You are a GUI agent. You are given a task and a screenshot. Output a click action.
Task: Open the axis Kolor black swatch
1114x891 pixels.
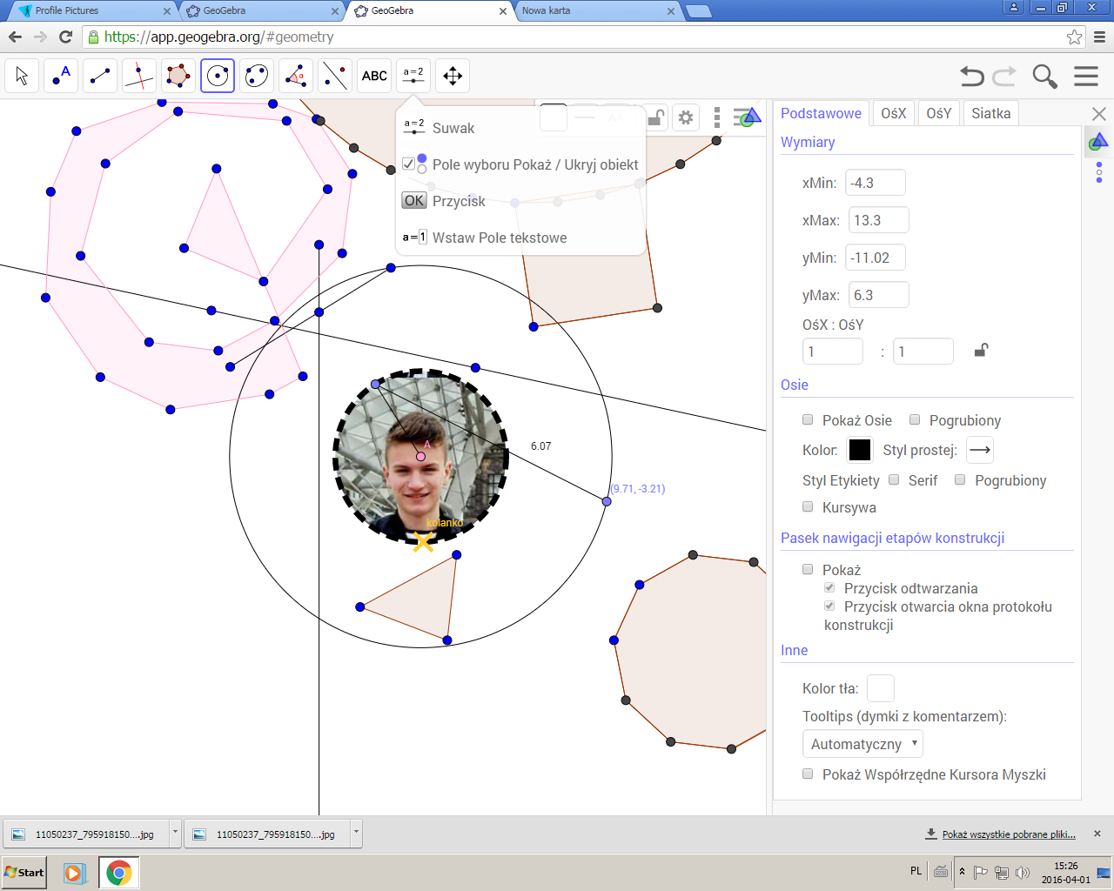859,450
